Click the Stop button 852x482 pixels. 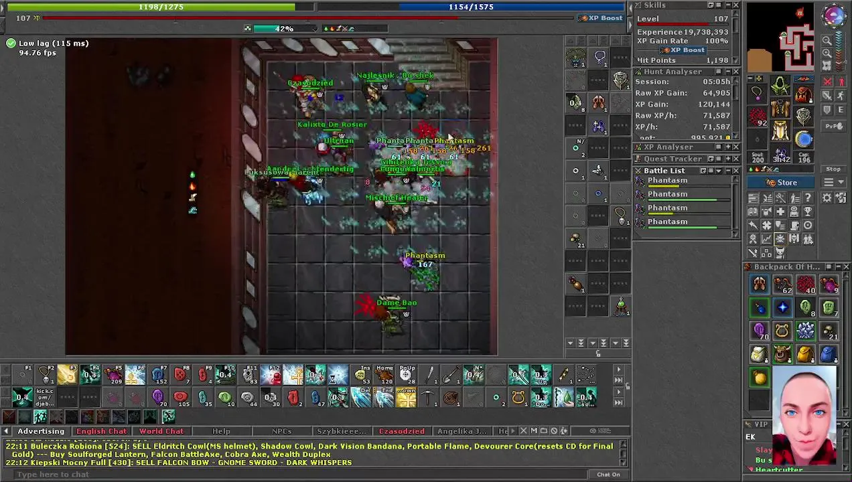pos(833,169)
